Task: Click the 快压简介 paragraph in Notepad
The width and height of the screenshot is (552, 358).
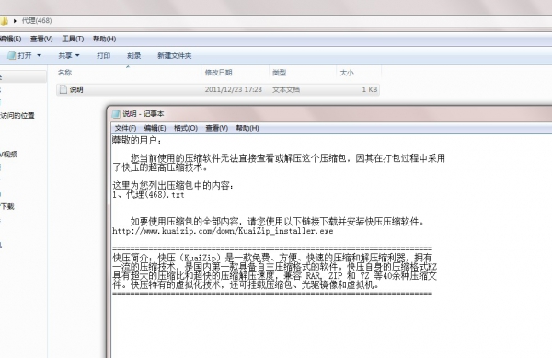Action: (x=274, y=271)
